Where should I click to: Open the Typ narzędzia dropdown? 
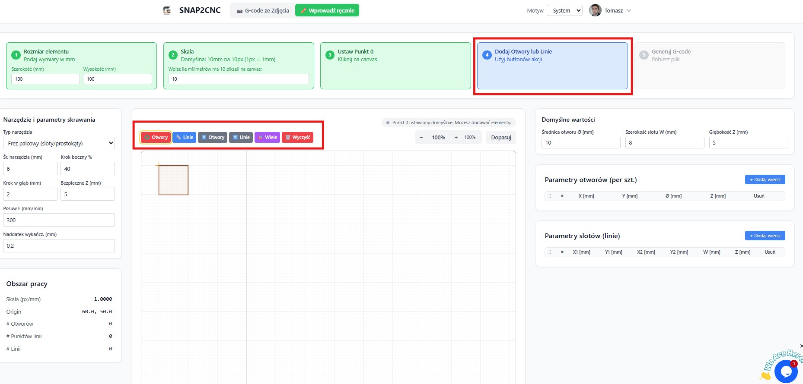(59, 143)
